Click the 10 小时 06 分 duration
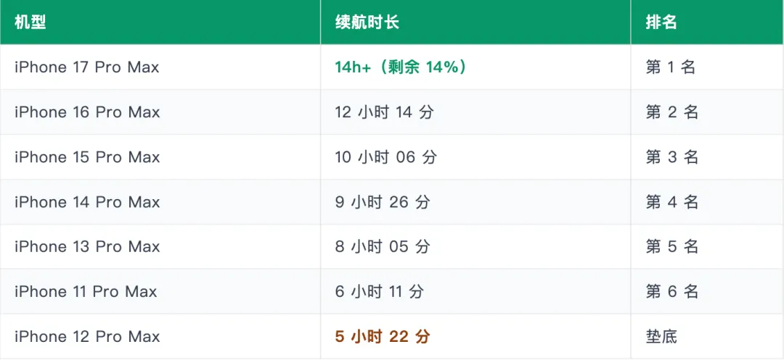784x360 pixels. point(385,157)
